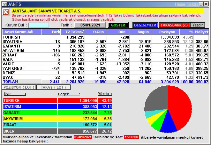Image resolution: width=211 pixels, height=145 pixels.
Task: Click the red slice of pie chart
Action: pyautogui.click(x=180, y=106)
